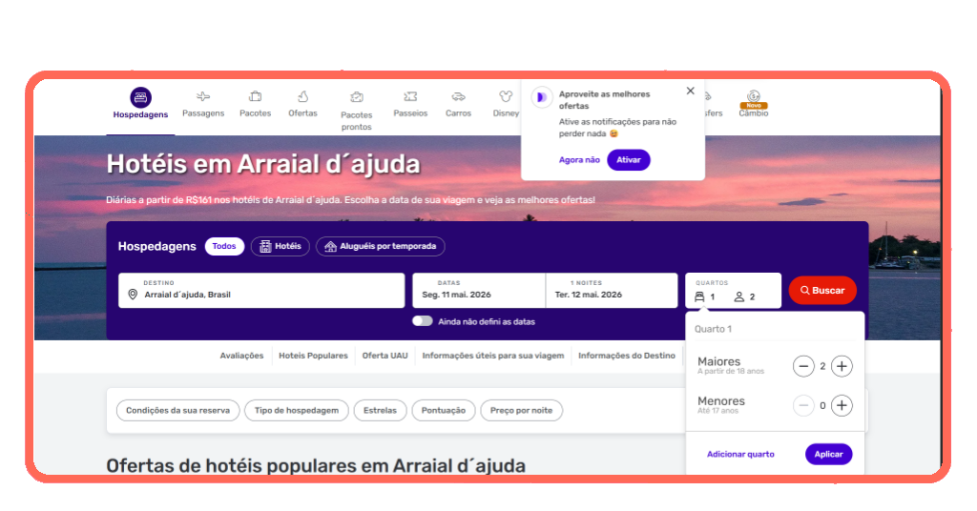Go to Avaliações section

[x=241, y=356]
